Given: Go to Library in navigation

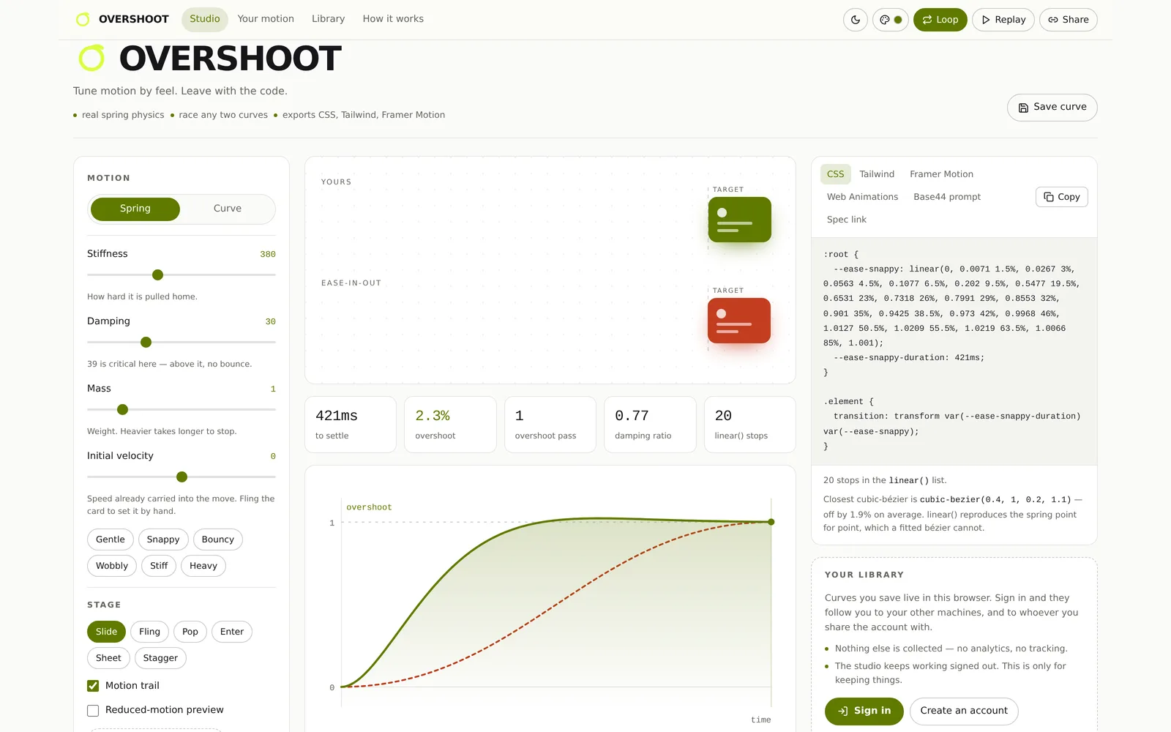Looking at the screenshot, I should (328, 19).
